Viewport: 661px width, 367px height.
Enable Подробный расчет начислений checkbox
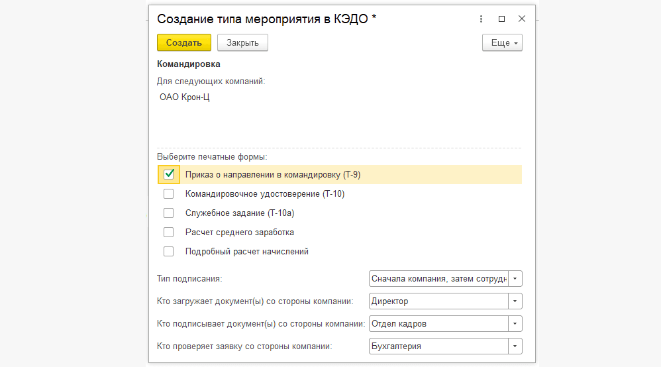[169, 252]
